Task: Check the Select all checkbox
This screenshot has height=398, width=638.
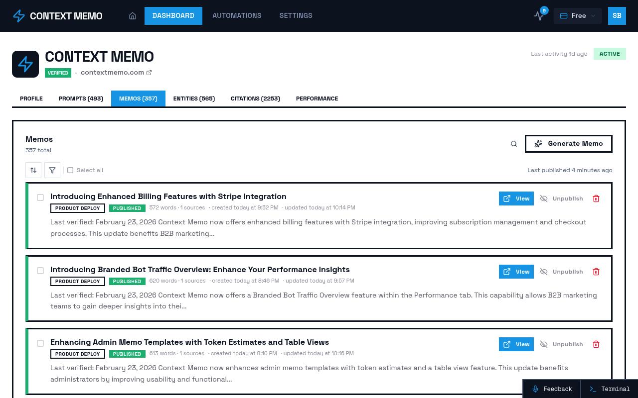Action: [70, 170]
